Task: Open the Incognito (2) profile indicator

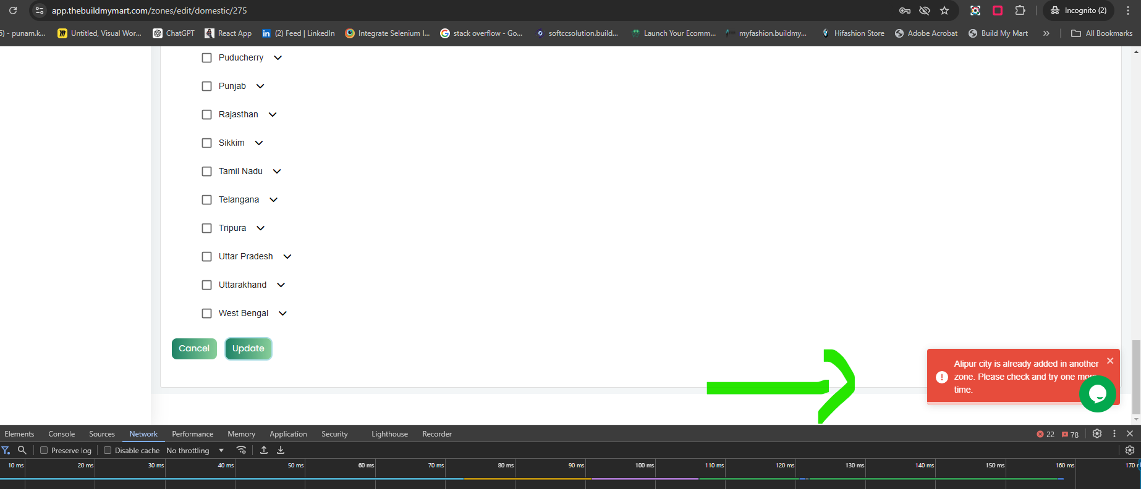Action: point(1079,10)
